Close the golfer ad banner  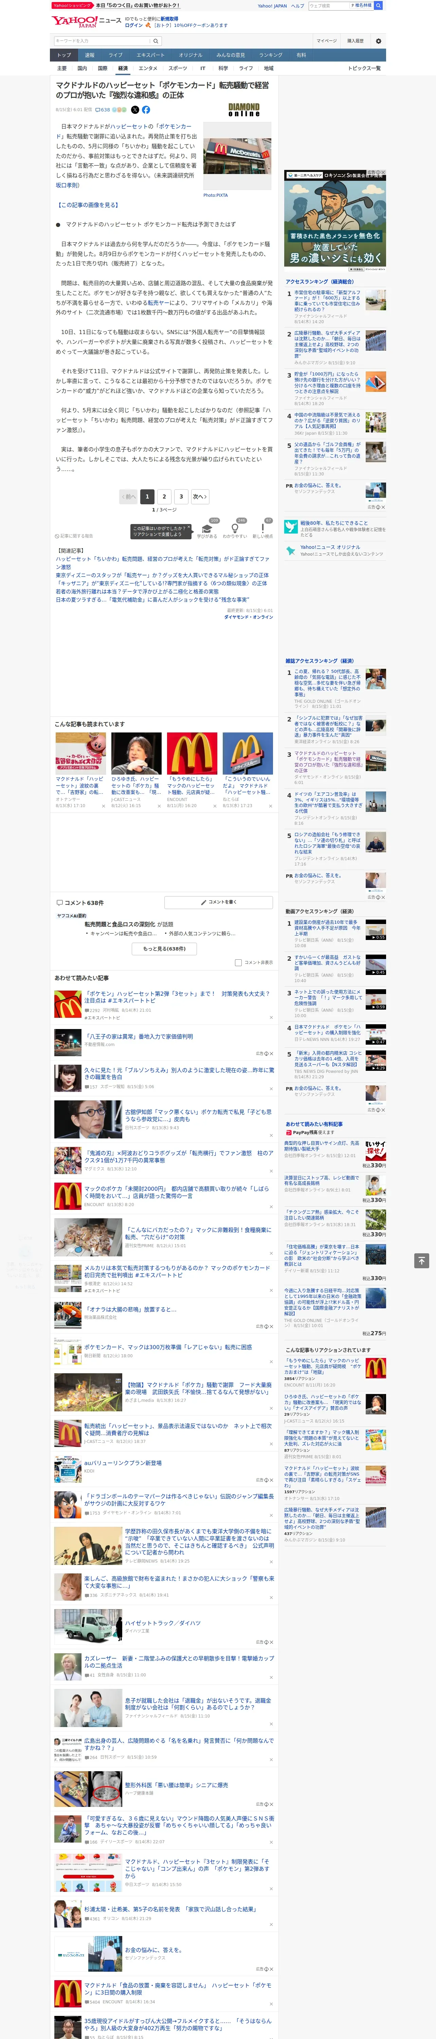point(384,173)
